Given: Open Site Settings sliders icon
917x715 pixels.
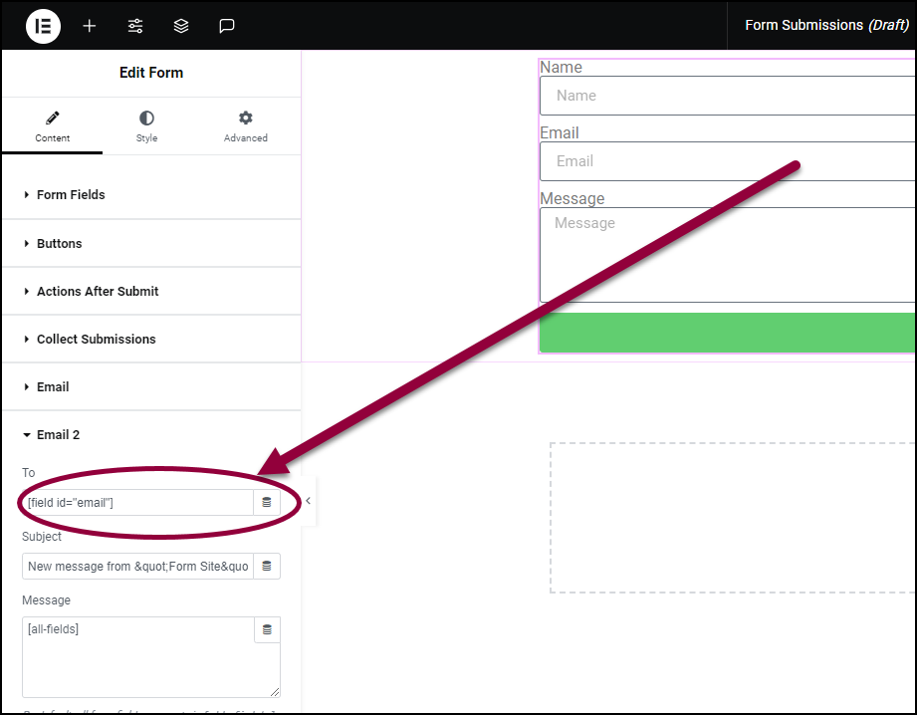Looking at the screenshot, I should pos(135,26).
